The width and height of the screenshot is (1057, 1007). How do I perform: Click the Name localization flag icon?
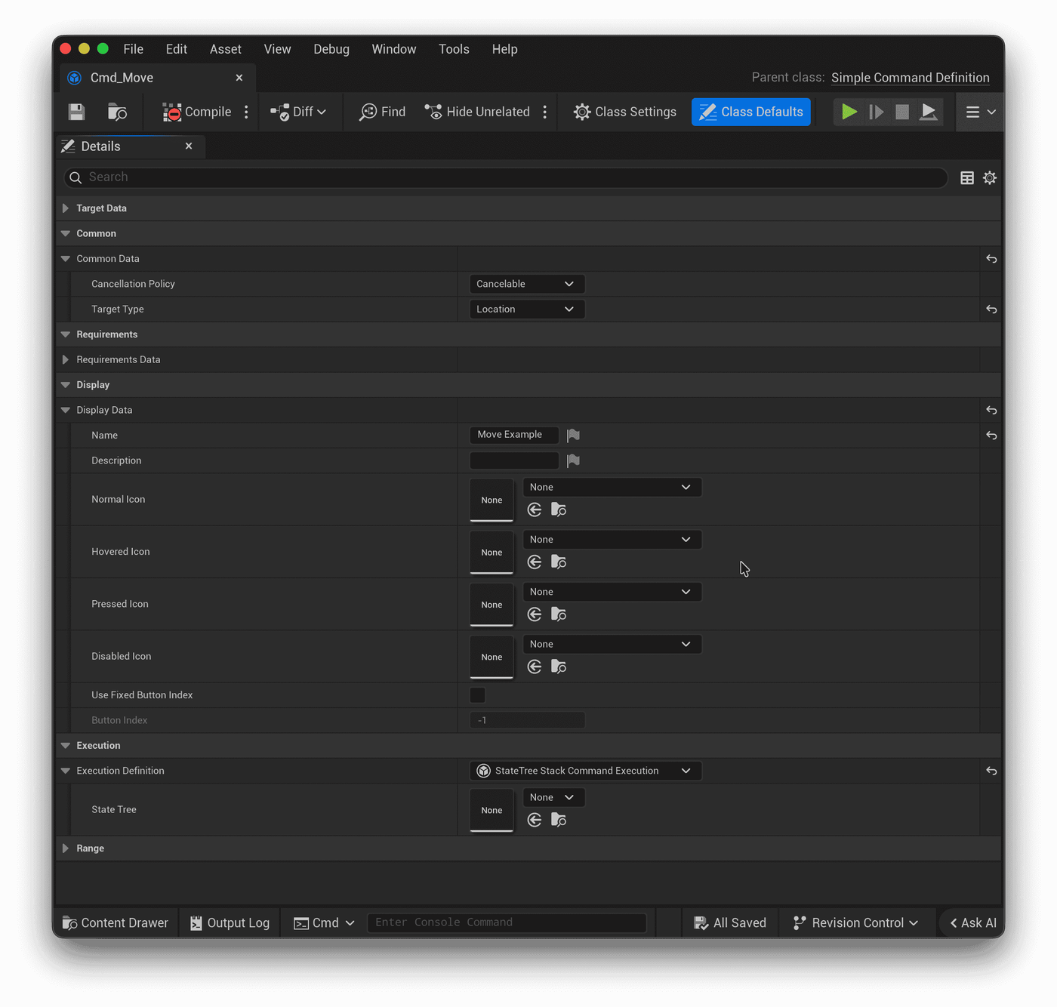point(573,436)
